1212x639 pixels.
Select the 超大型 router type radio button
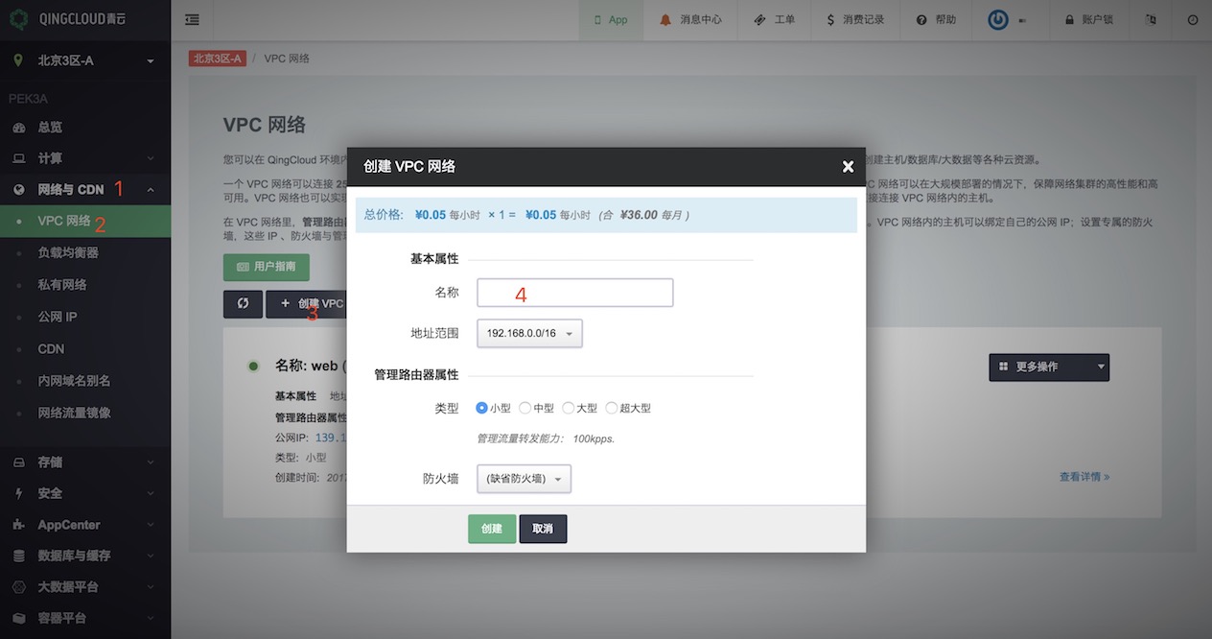click(612, 408)
